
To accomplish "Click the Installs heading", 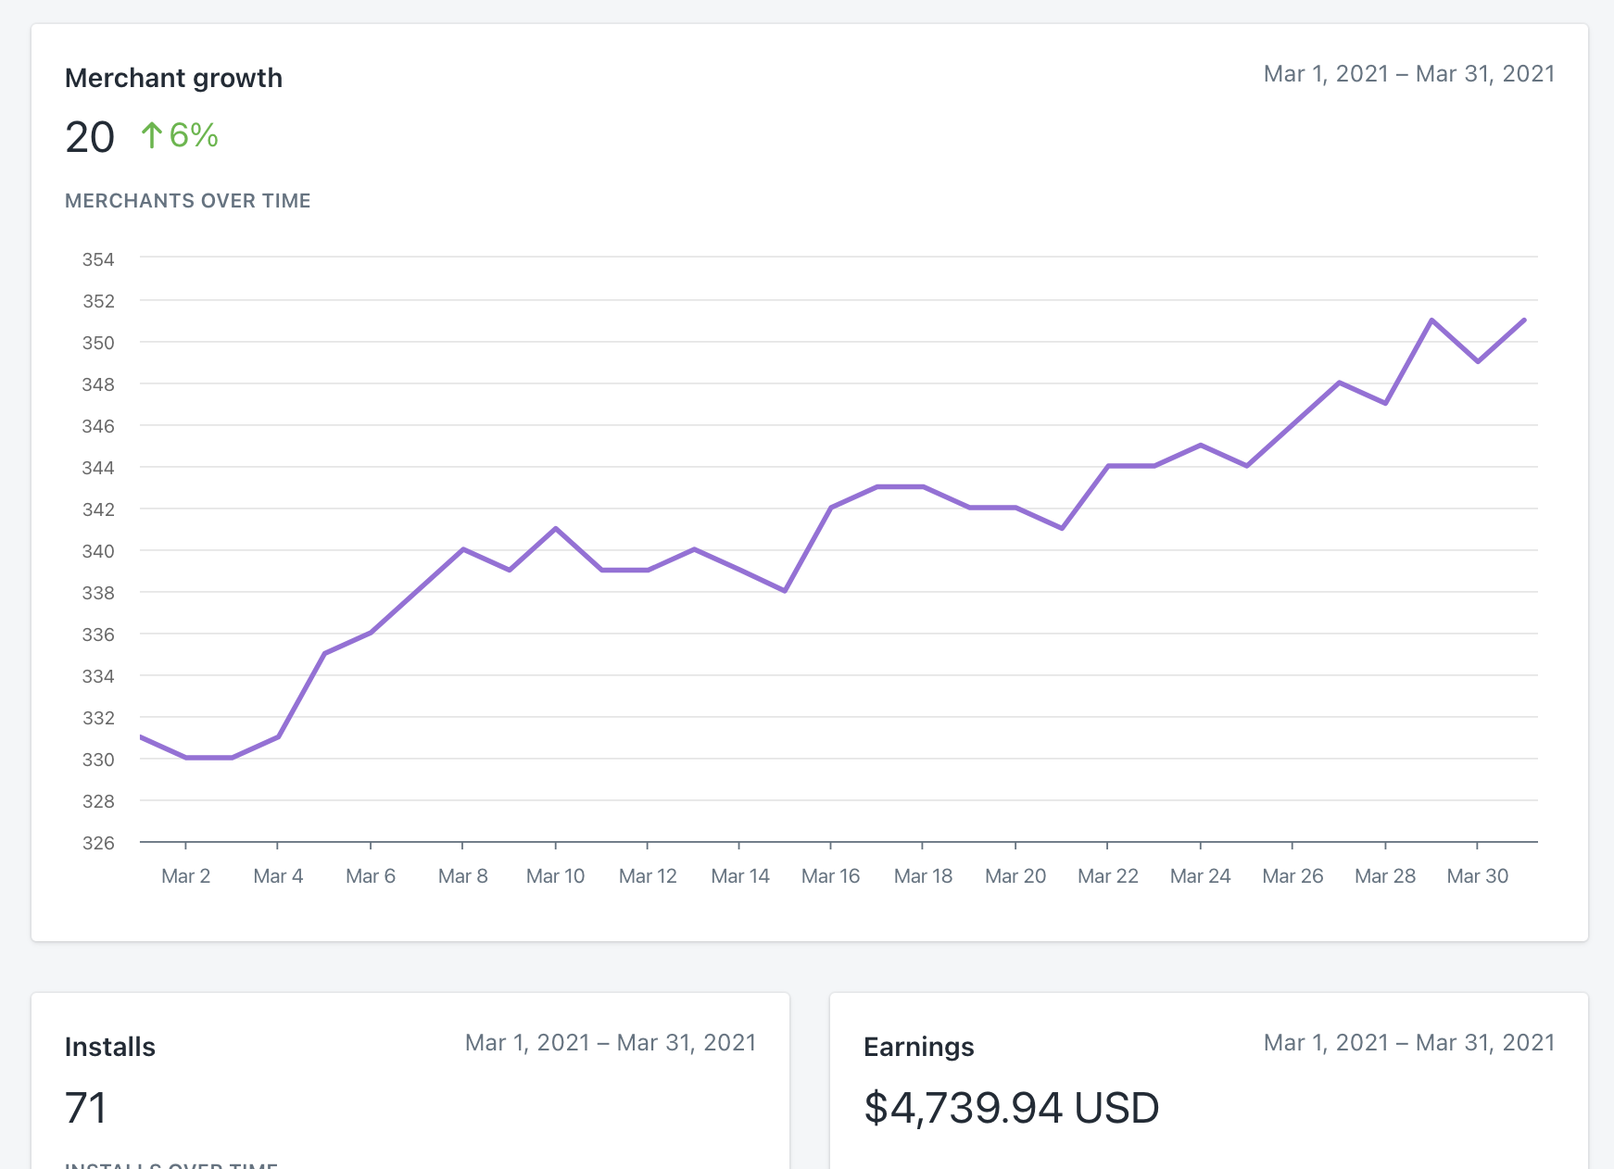I will coord(109,1047).
